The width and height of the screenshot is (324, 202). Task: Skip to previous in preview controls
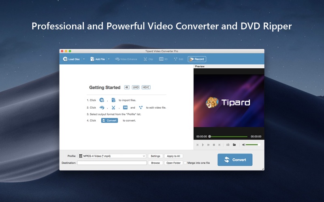tap(197, 145)
